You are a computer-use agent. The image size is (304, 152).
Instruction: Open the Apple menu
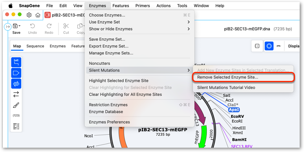11,6
